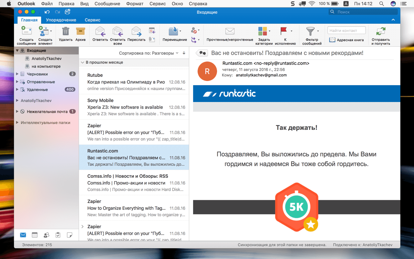Open Calendar view in bottom navigation
This screenshot has height=259, width=414.
(35, 235)
